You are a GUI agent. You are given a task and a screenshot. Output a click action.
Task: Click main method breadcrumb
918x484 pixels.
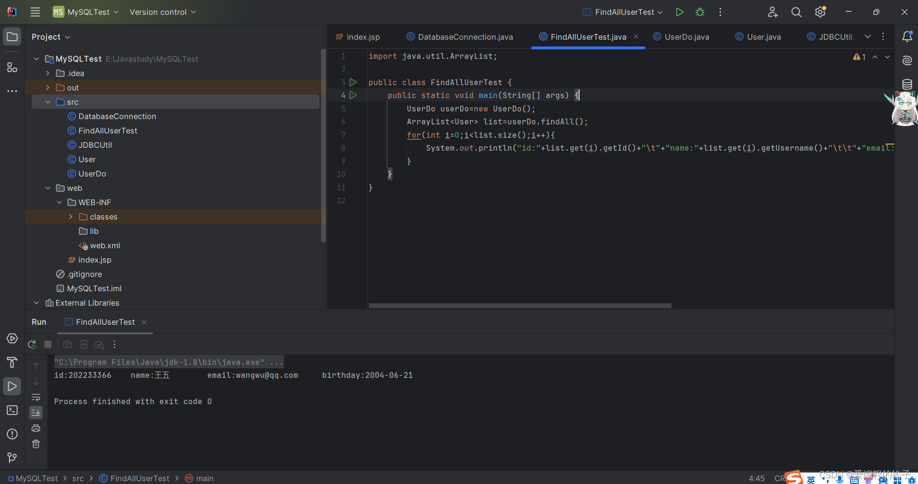200,478
